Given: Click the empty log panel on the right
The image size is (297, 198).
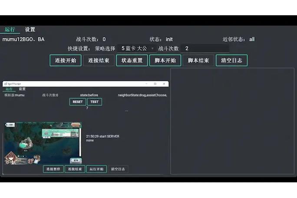Looking at the screenshot, I should [x=232, y=121].
